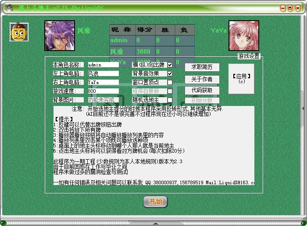Image resolution: width=307 pixels, height=226 pixels.
Task: Maximize the game window
Action: (x=290, y=8)
